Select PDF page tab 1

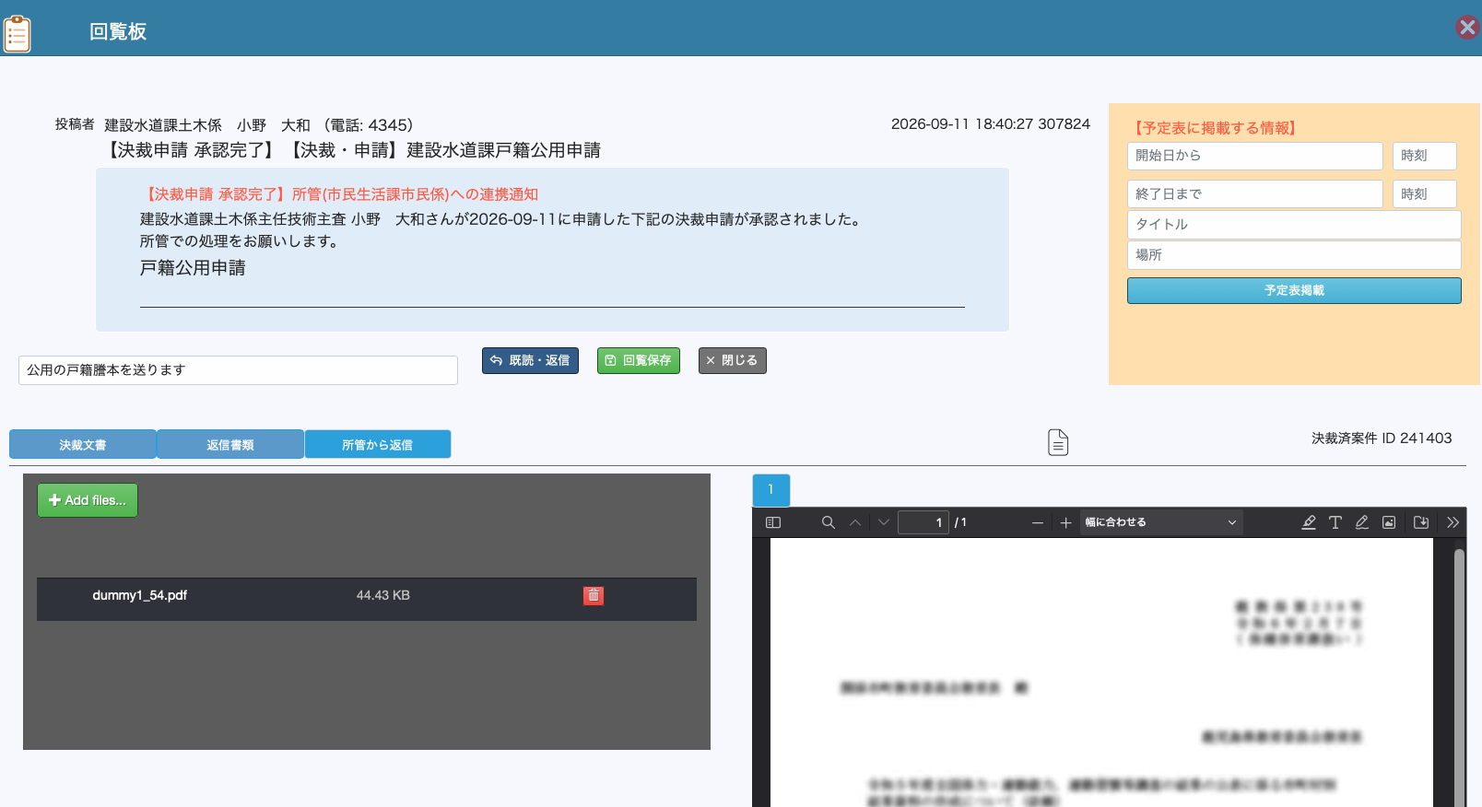pyautogui.click(x=771, y=490)
